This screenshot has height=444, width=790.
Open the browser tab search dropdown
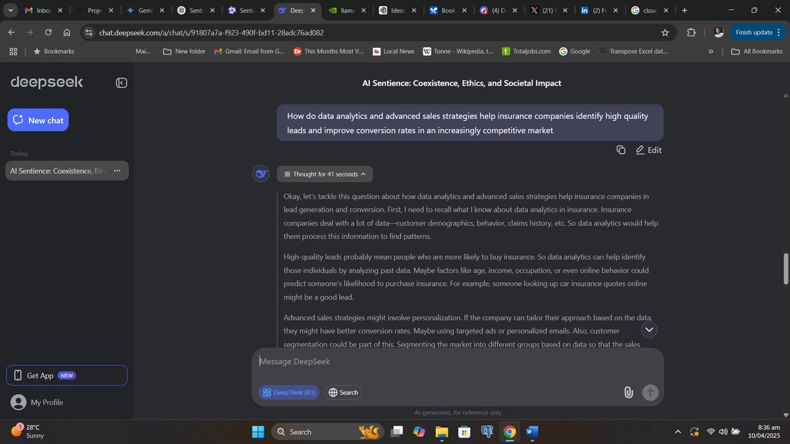[11, 11]
